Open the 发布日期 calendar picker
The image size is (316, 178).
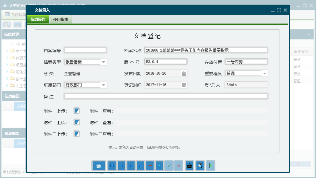pyautogui.click(x=184, y=73)
